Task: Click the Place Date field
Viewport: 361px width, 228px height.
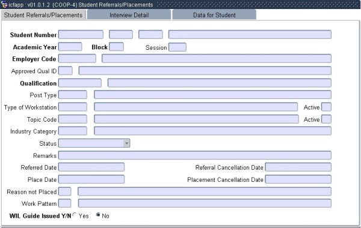Action: click(91, 179)
